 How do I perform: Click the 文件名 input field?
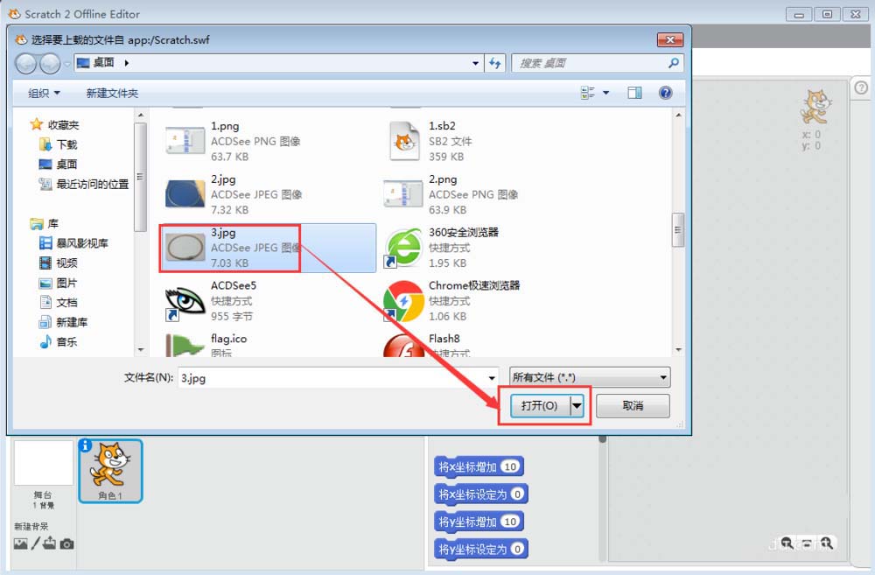click(332, 378)
